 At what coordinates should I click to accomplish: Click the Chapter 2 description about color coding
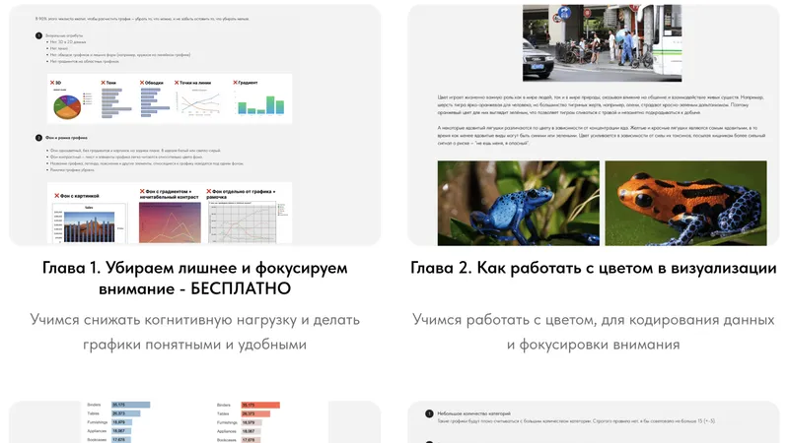[592, 332]
